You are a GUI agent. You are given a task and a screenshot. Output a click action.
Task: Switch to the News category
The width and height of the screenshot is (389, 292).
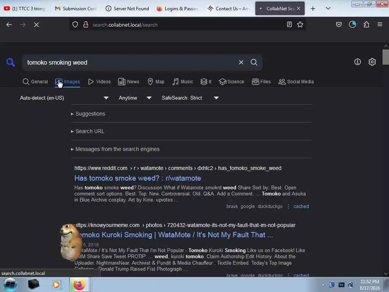[x=129, y=82]
